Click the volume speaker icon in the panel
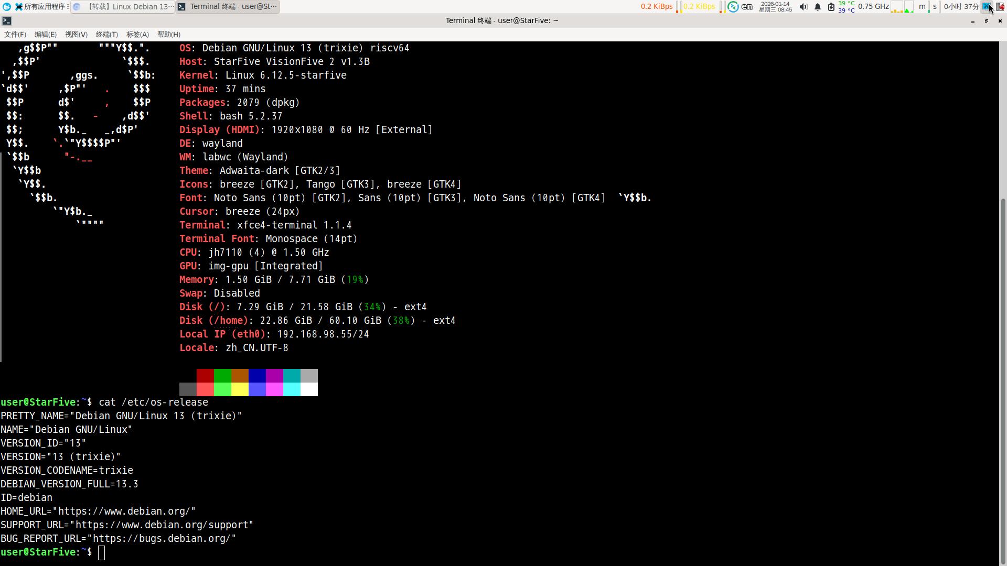The width and height of the screenshot is (1007, 566). [804, 7]
